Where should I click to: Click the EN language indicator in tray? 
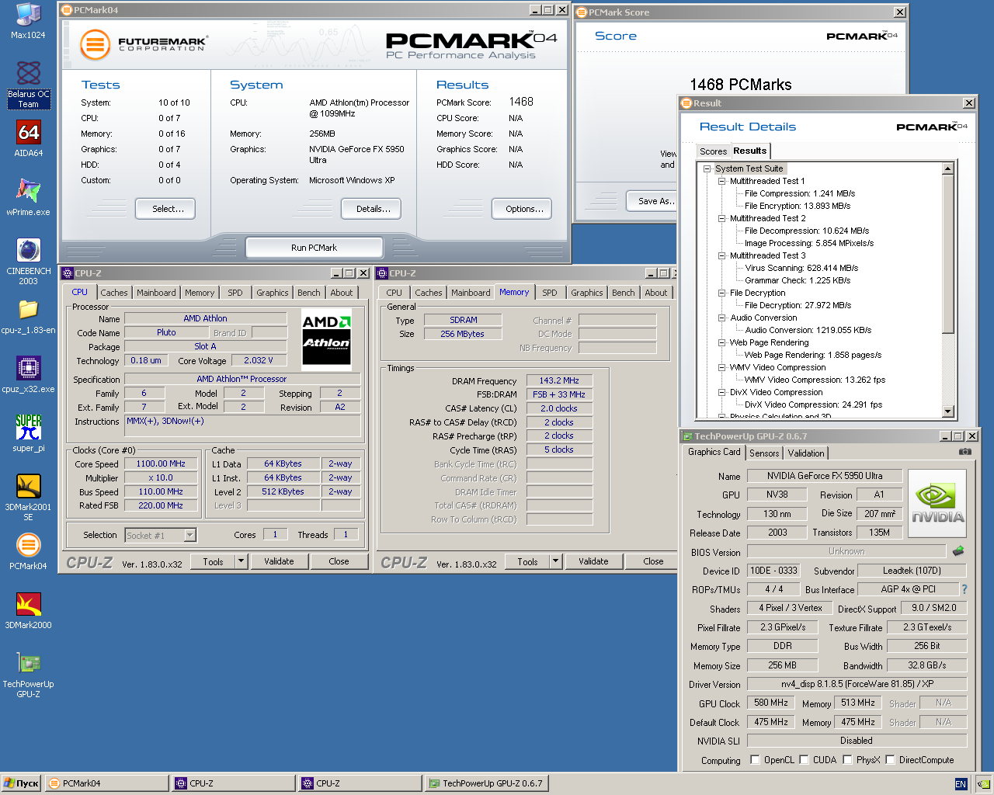click(961, 784)
